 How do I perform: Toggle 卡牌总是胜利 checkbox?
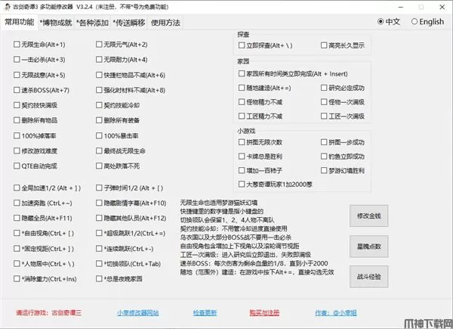242,157
